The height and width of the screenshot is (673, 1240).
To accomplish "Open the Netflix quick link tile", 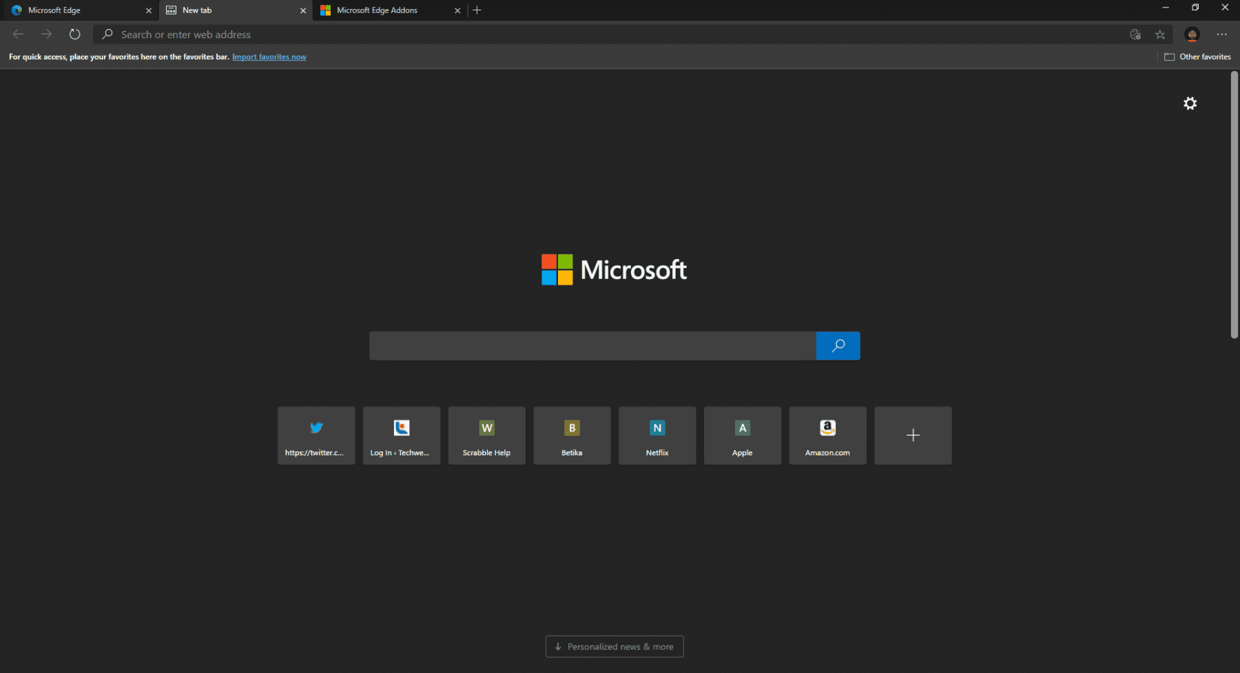I will (x=657, y=435).
